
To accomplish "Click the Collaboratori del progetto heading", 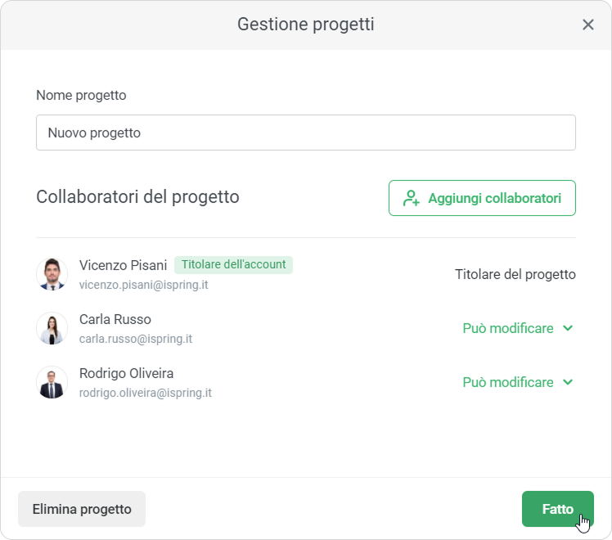I will pyautogui.click(x=137, y=197).
